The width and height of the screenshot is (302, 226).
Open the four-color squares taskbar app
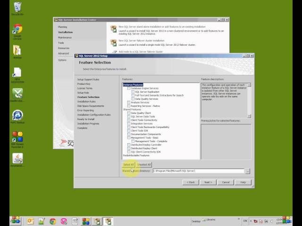pos(86,221)
